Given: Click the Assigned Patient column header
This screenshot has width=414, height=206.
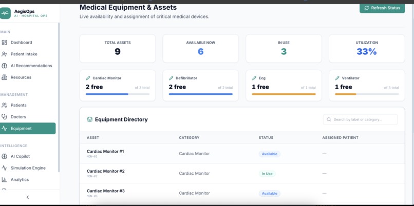Looking at the screenshot, I should (x=340, y=138).
